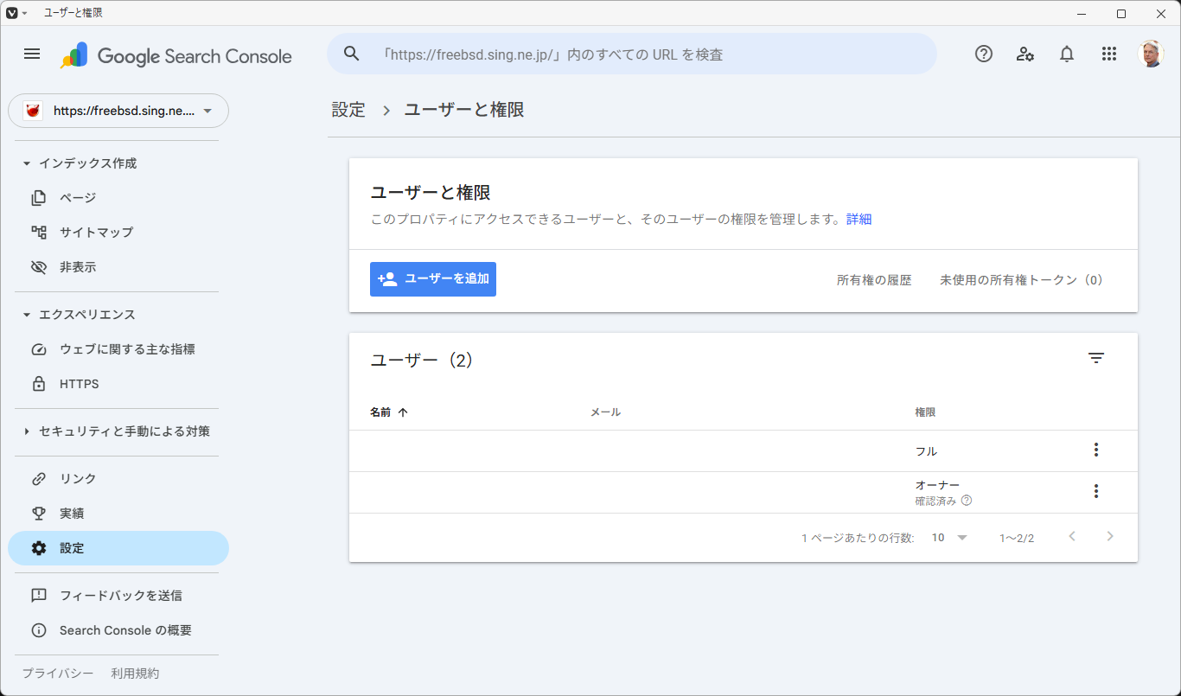1181x696 pixels.
Task: Click the ユーザーを追加 button
Action: tap(432, 278)
